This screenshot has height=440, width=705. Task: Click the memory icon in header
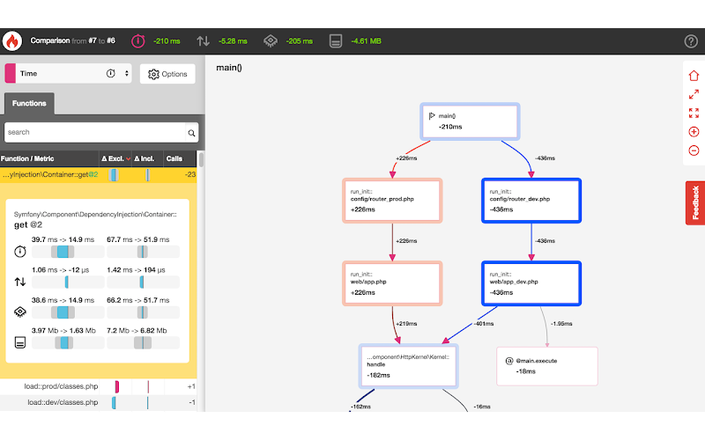tap(336, 40)
